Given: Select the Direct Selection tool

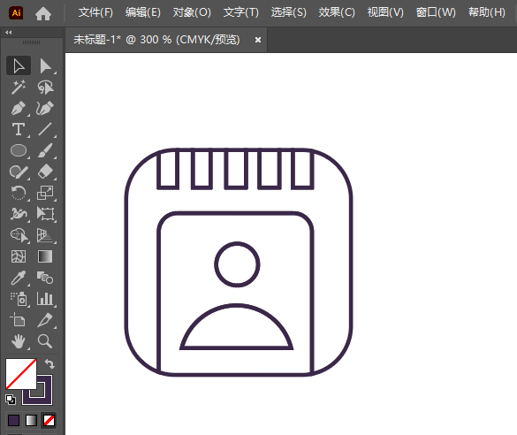Looking at the screenshot, I should tap(45, 66).
